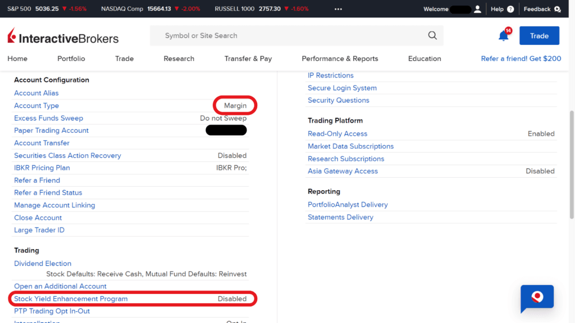Open the Performance & Reports menu

click(340, 58)
